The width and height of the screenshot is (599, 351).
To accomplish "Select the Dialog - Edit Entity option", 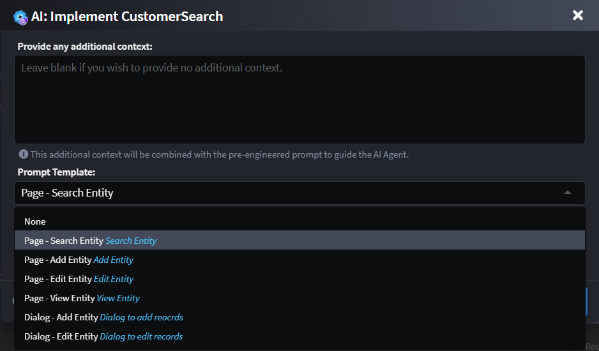I will (61, 336).
